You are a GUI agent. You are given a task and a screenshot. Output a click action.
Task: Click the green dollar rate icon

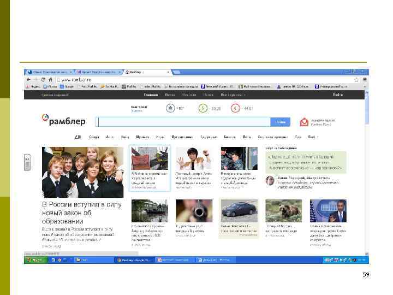tap(203, 108)
